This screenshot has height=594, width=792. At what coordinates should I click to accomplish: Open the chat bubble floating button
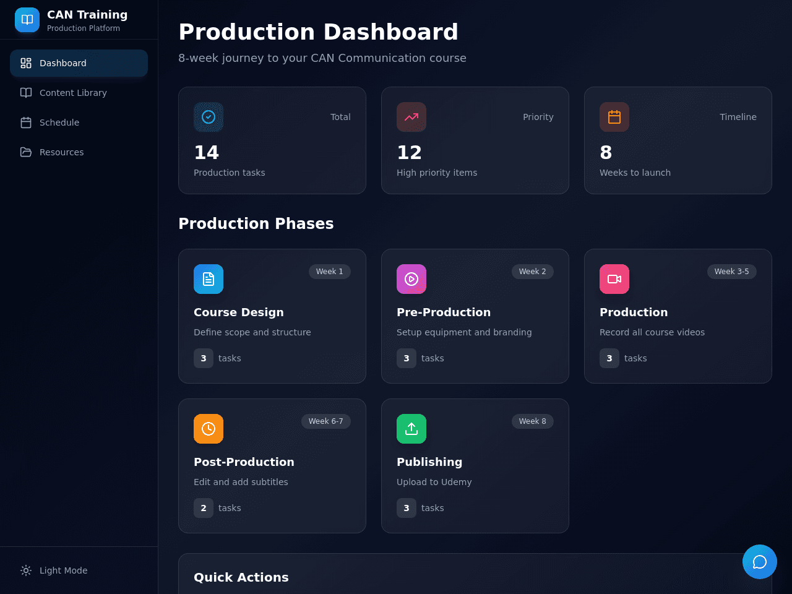[760, 562]
